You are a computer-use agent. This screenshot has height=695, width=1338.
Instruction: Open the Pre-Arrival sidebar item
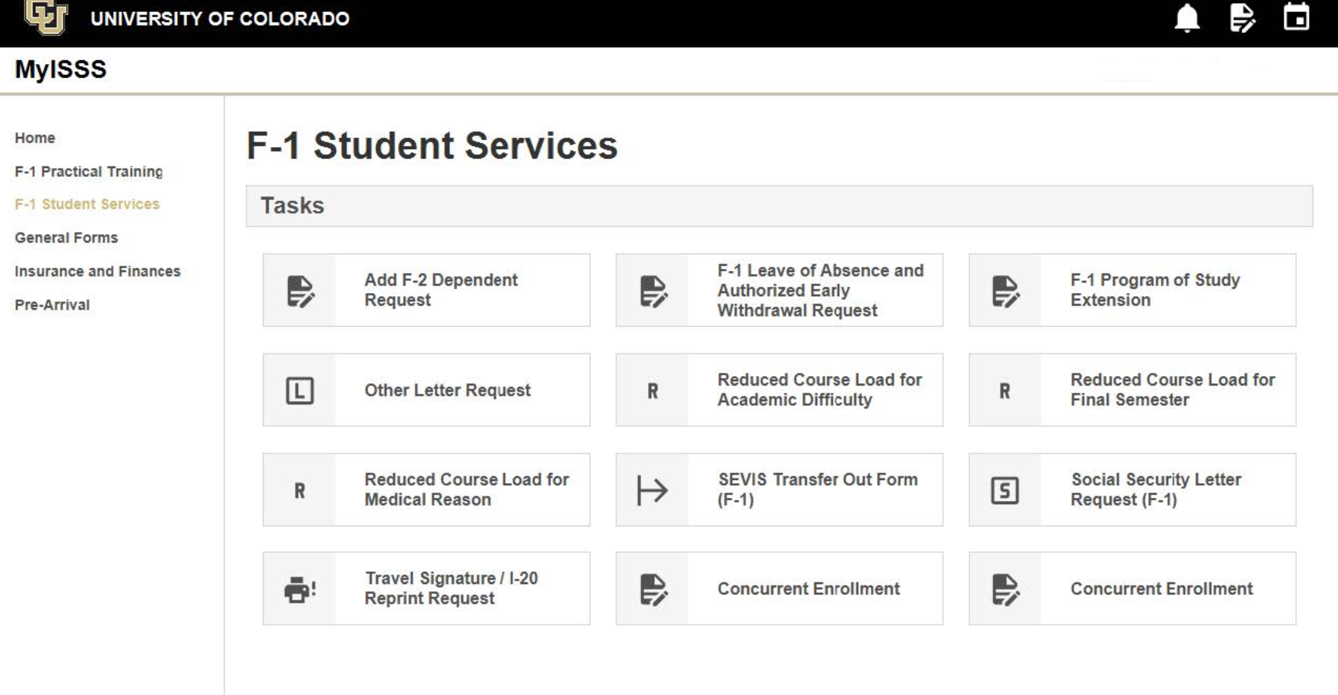pos(52,305)
